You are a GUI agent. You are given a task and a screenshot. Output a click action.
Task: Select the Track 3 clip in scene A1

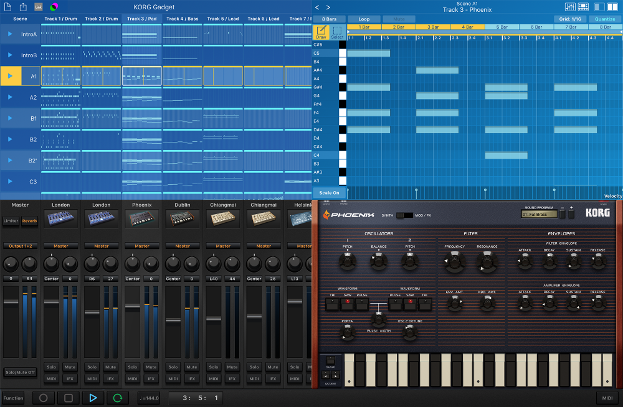(142, 76)
